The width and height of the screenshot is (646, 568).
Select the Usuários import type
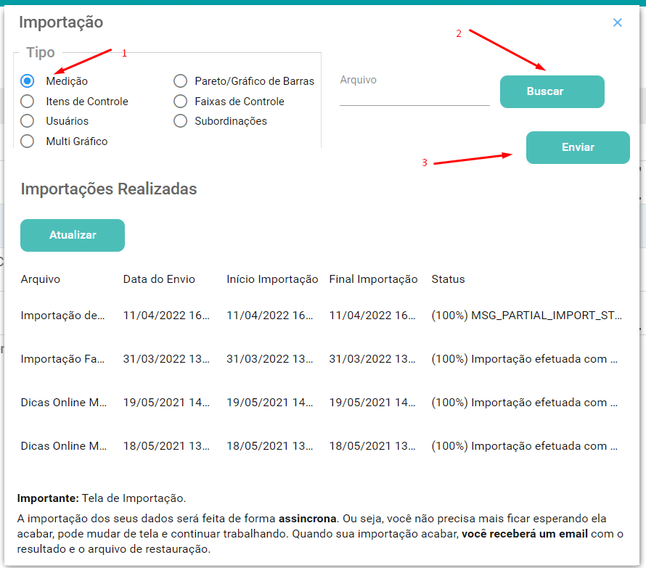(x=27, y=121)
